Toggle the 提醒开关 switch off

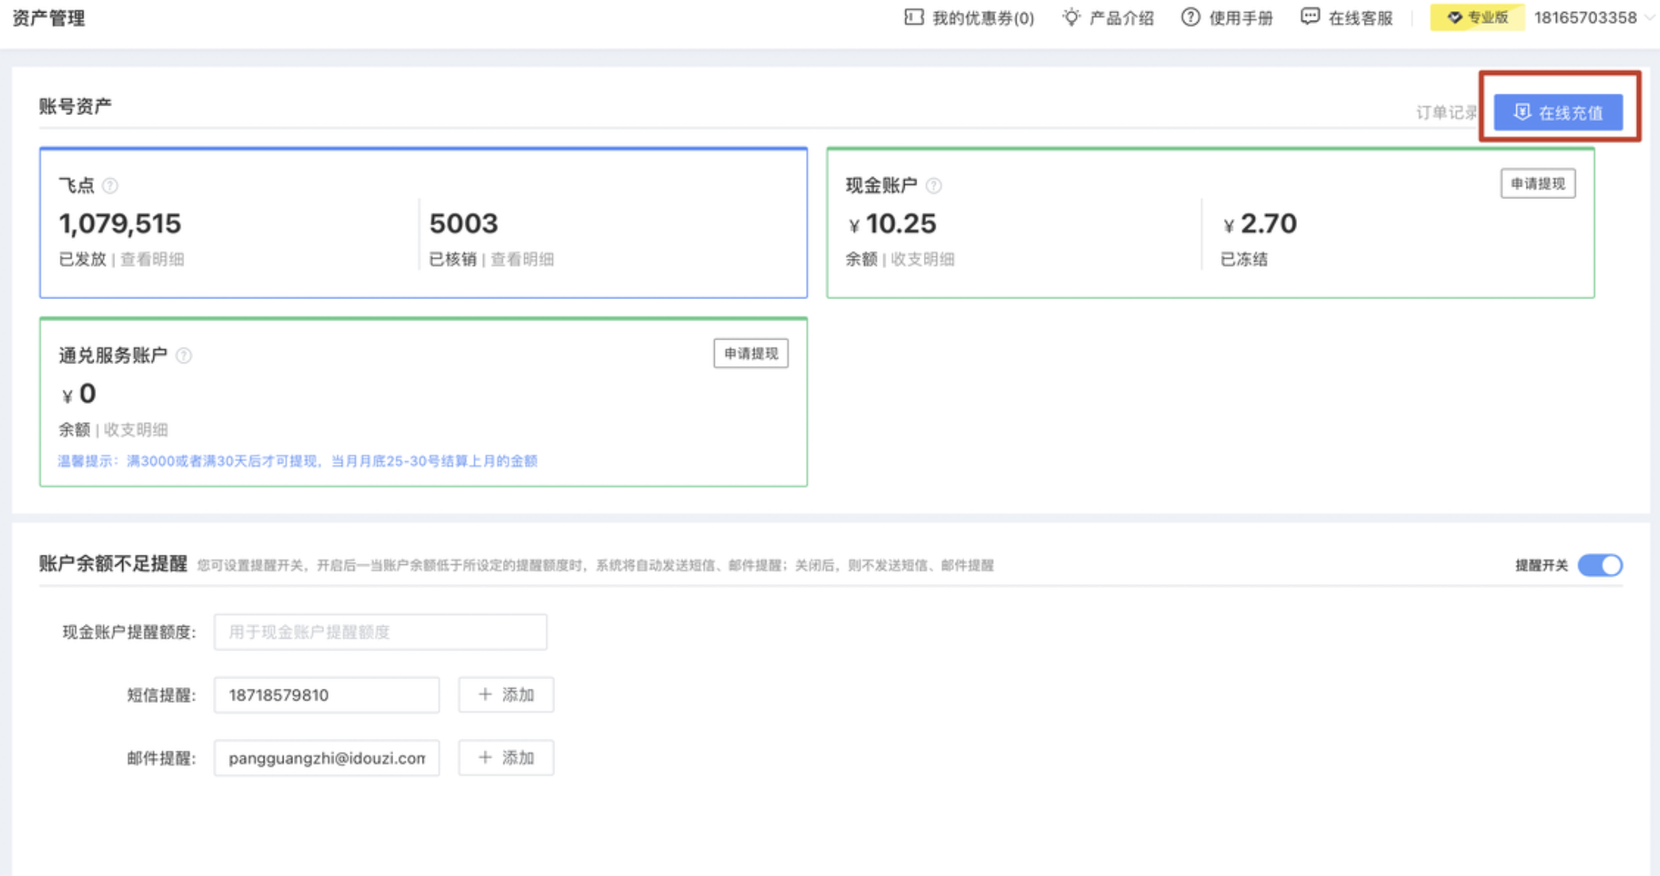click(1600, 565)
